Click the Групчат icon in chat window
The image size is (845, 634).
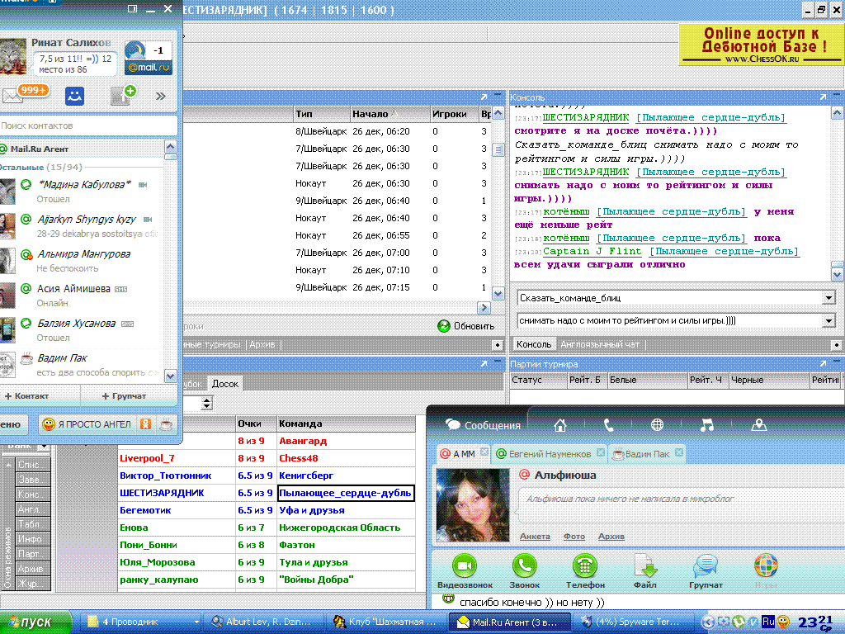706,571
